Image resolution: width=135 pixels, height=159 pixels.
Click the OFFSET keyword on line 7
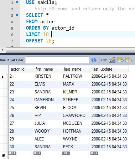point(35,41)
